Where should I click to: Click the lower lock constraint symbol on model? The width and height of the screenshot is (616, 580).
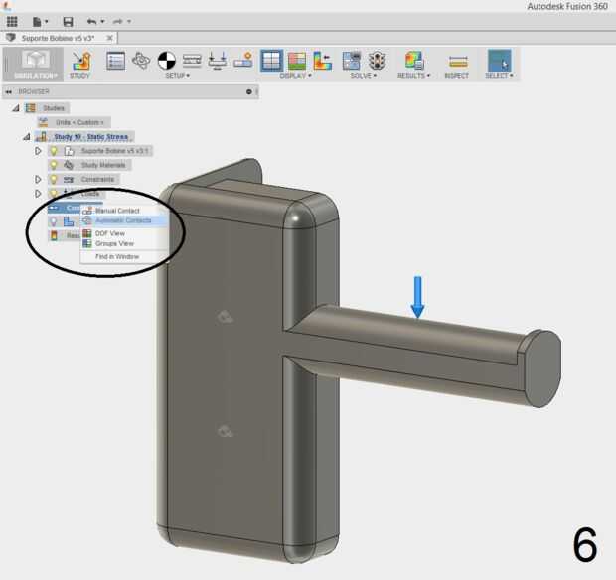pos(226,431)
